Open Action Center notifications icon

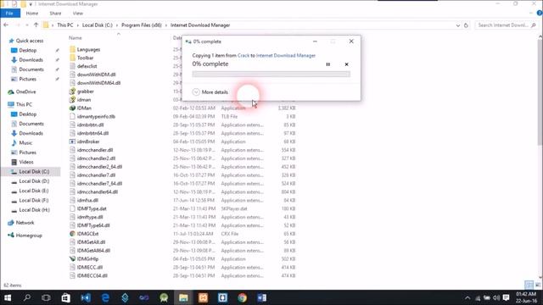point(506,297)
